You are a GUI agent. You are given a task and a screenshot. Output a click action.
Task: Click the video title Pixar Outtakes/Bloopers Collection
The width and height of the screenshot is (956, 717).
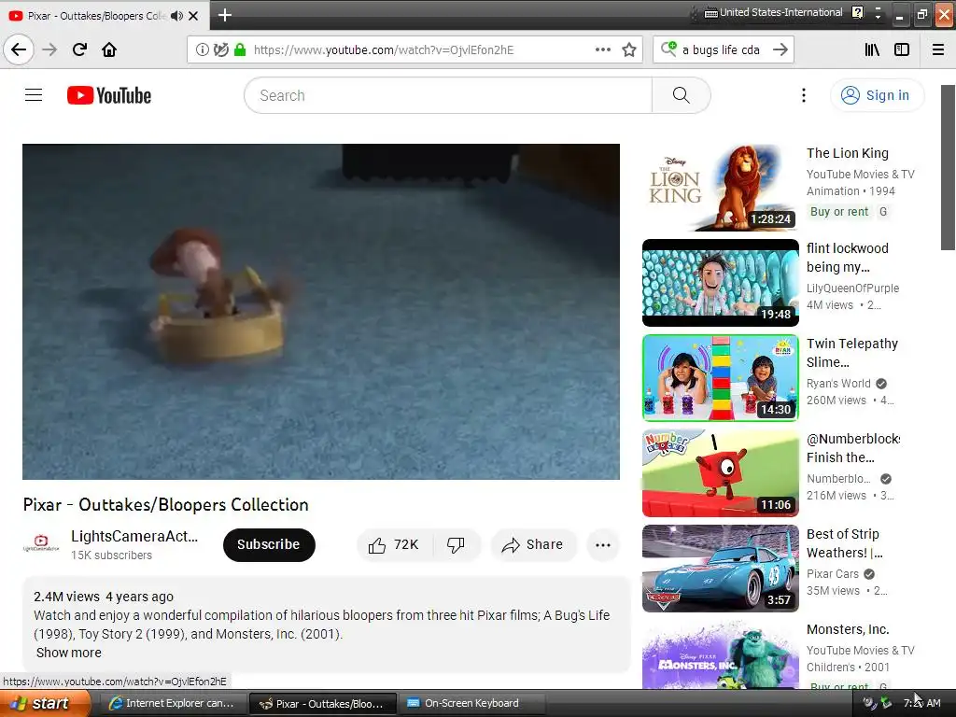point(166,505)
